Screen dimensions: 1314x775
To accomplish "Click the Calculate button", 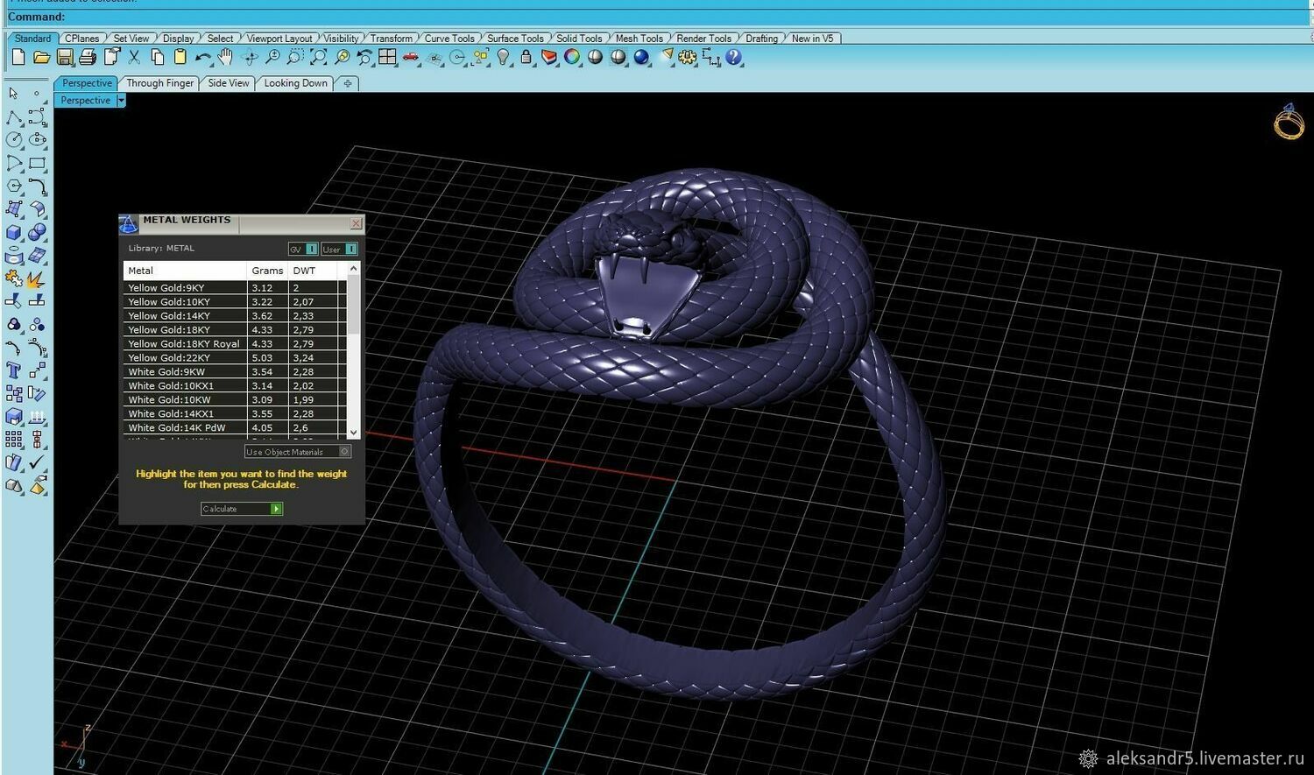I will (x=242, y=509).
